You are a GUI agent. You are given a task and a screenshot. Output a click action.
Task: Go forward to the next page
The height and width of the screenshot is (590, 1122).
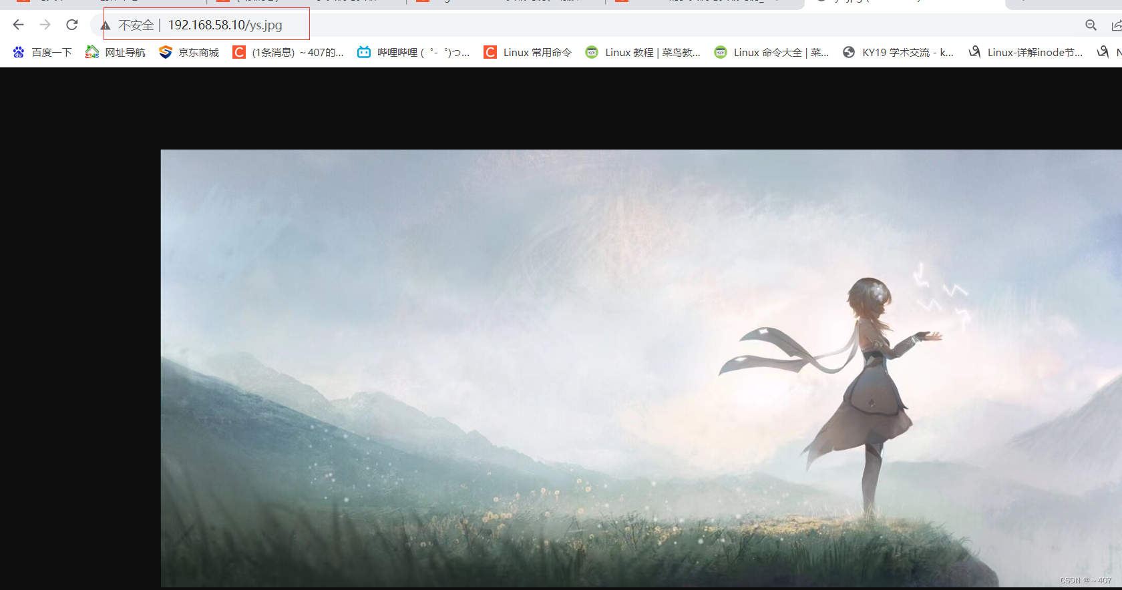pos(45,25)
